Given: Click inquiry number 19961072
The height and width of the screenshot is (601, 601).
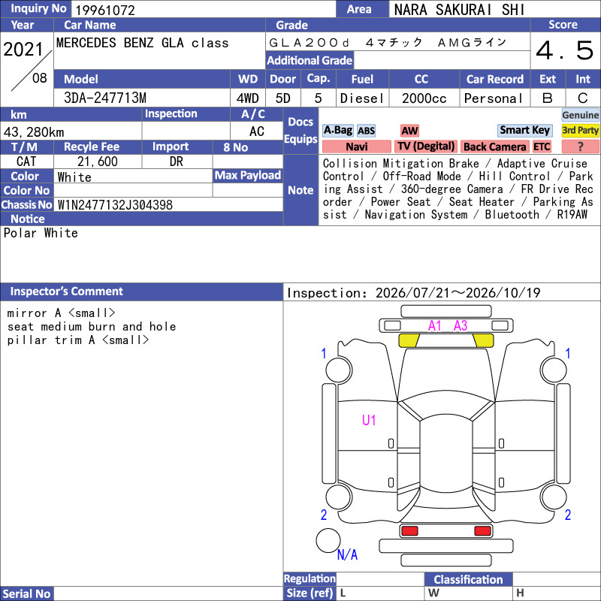Looking at the screenshot, I should [105, 11].
